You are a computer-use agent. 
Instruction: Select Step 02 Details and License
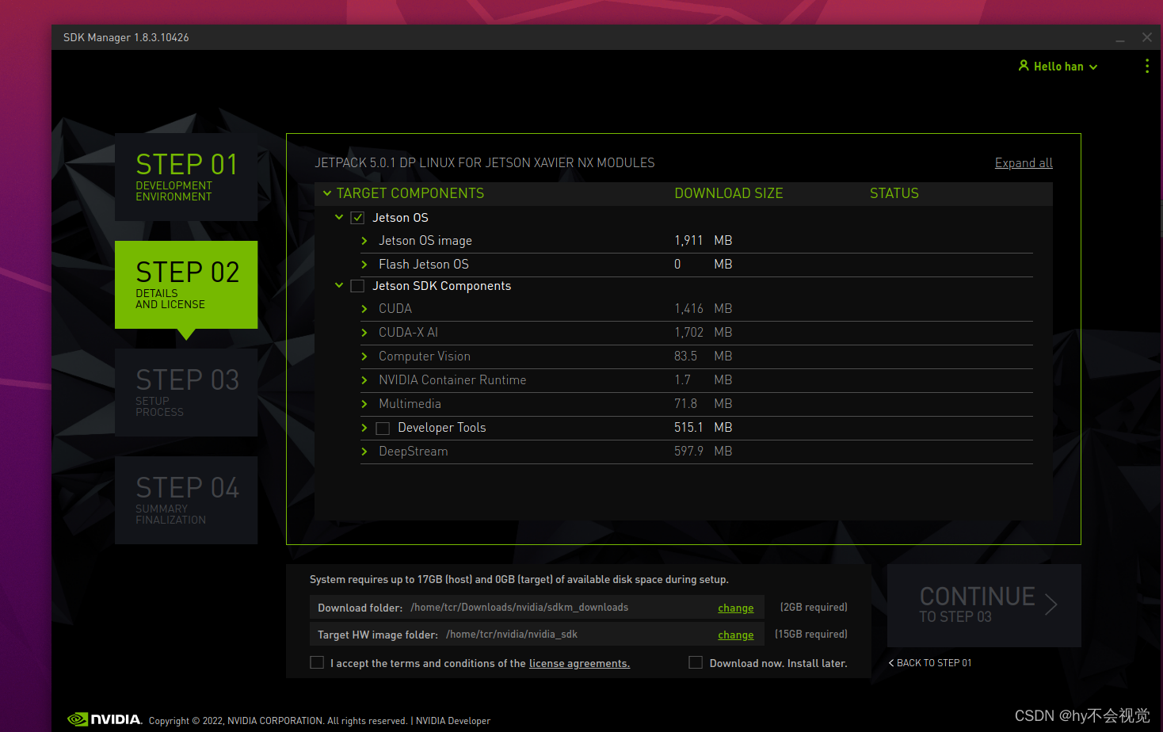pyautogui.click(x=186, y=284)
